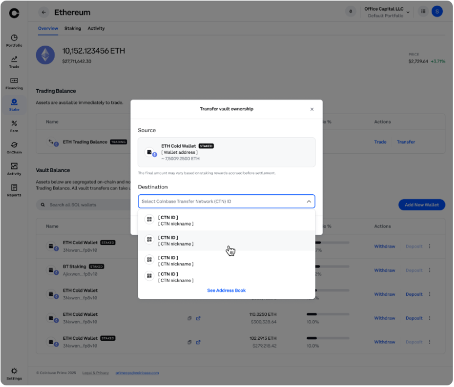Click the Coinbase logo in sidebar
The height and width of the screenshot is (387, 454).
click(14, 13)
